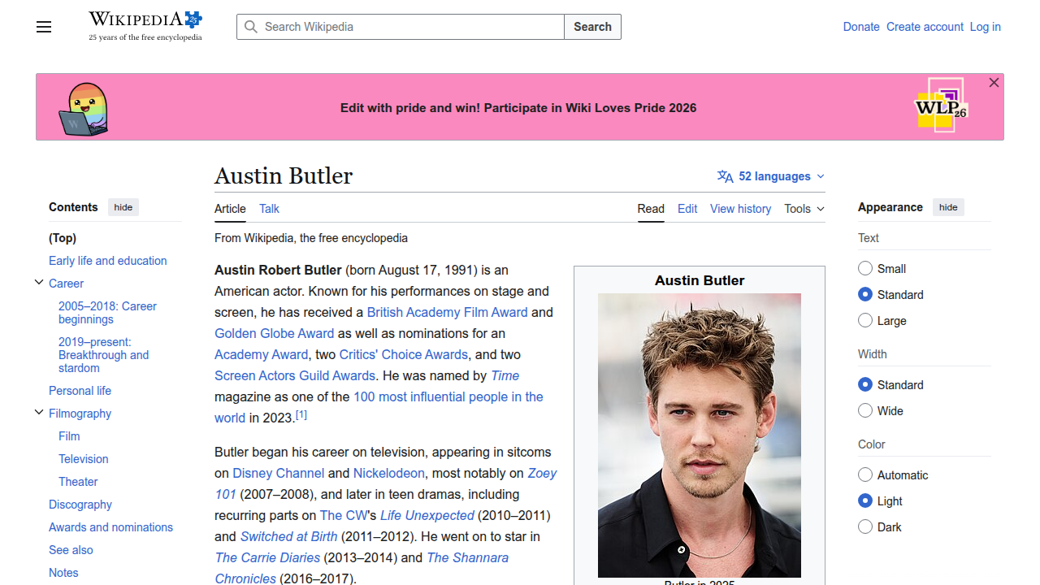Click the rainbow mascot banner image

(x=84, y=109)
